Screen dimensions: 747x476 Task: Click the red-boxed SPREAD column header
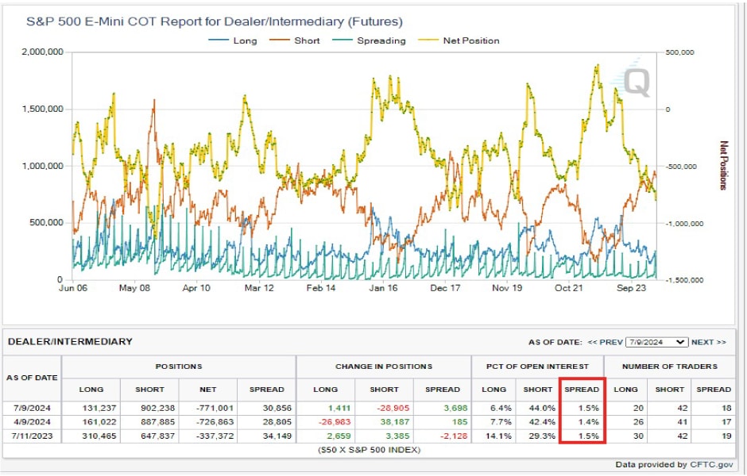pyautogui.click(x=583, y=389)
